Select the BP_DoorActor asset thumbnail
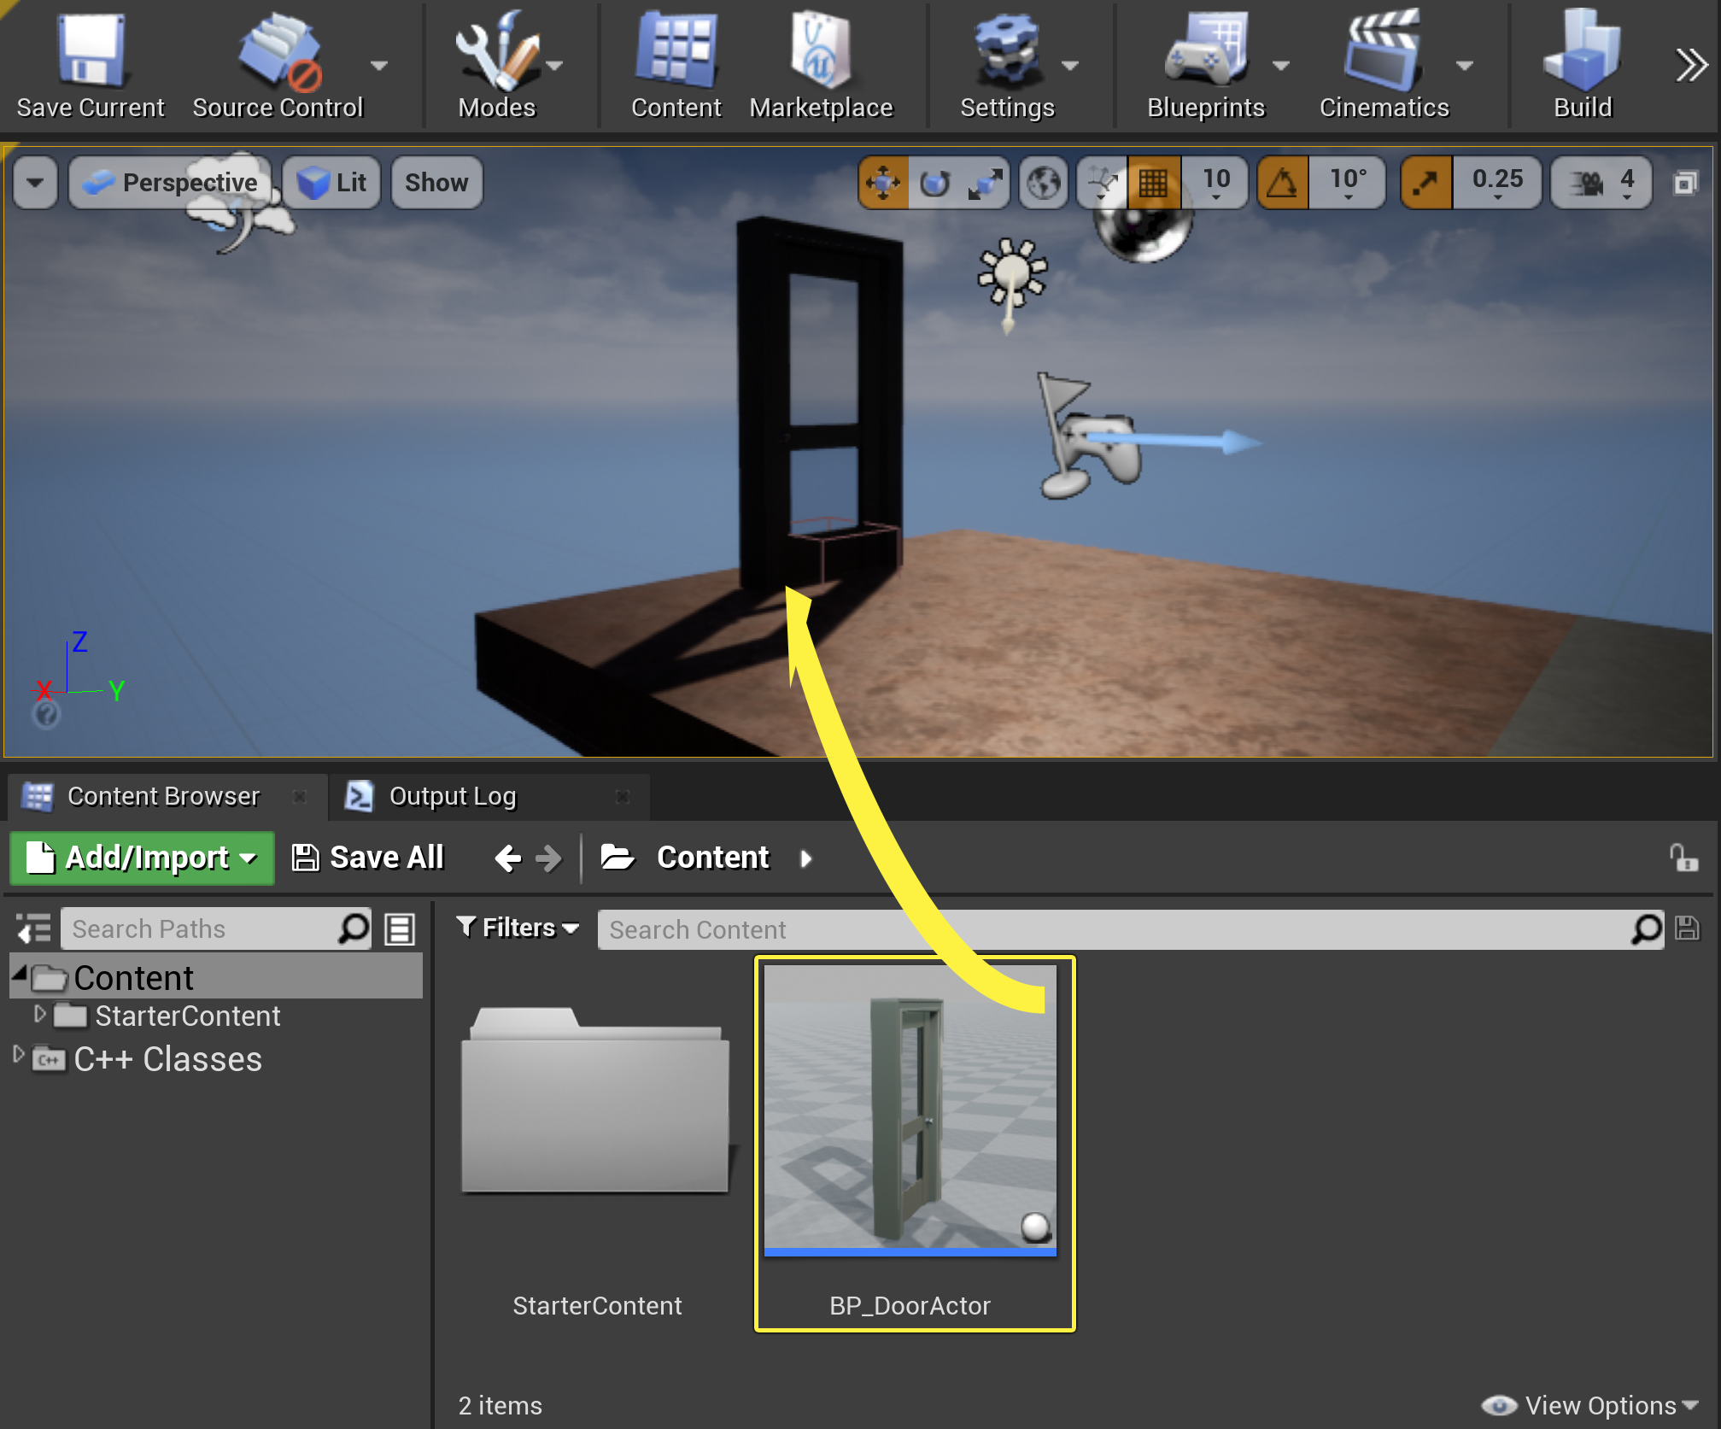 click(910, 1110)
